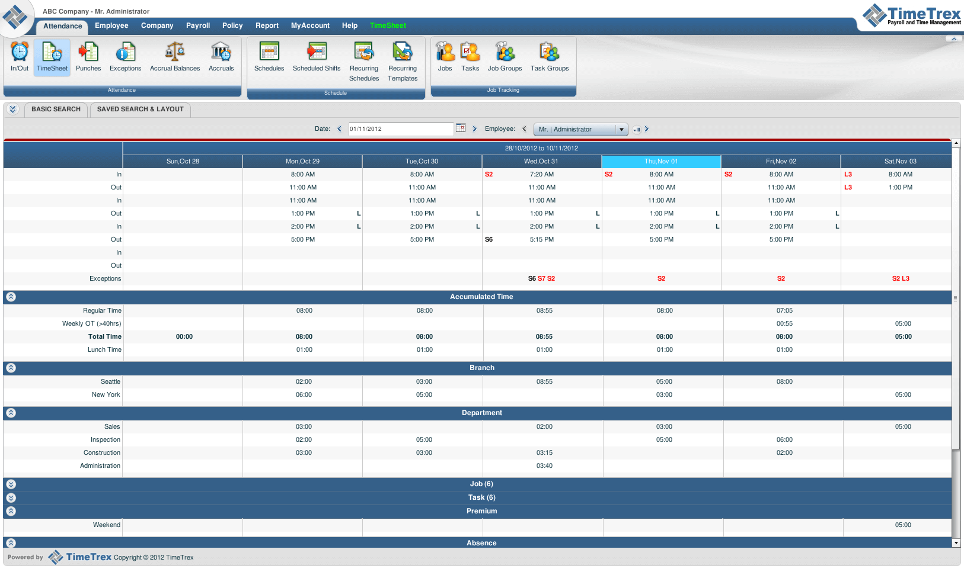This screenshot has height=572, width=964.
Task: Open the Payroll menu
Action: [198, 25]
